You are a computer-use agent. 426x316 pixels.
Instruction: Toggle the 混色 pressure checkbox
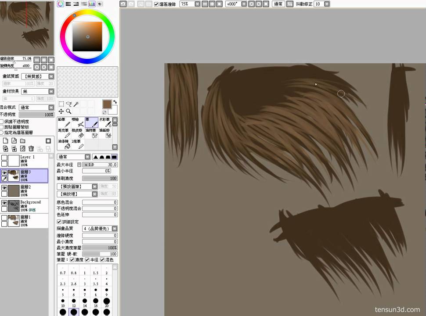click(x=102, y=260)
